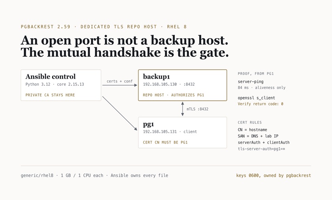Click 'Verify return code: 0' result
Image resolution: width=332 pixels, height=200 pixels.
(x=260, y=104)
